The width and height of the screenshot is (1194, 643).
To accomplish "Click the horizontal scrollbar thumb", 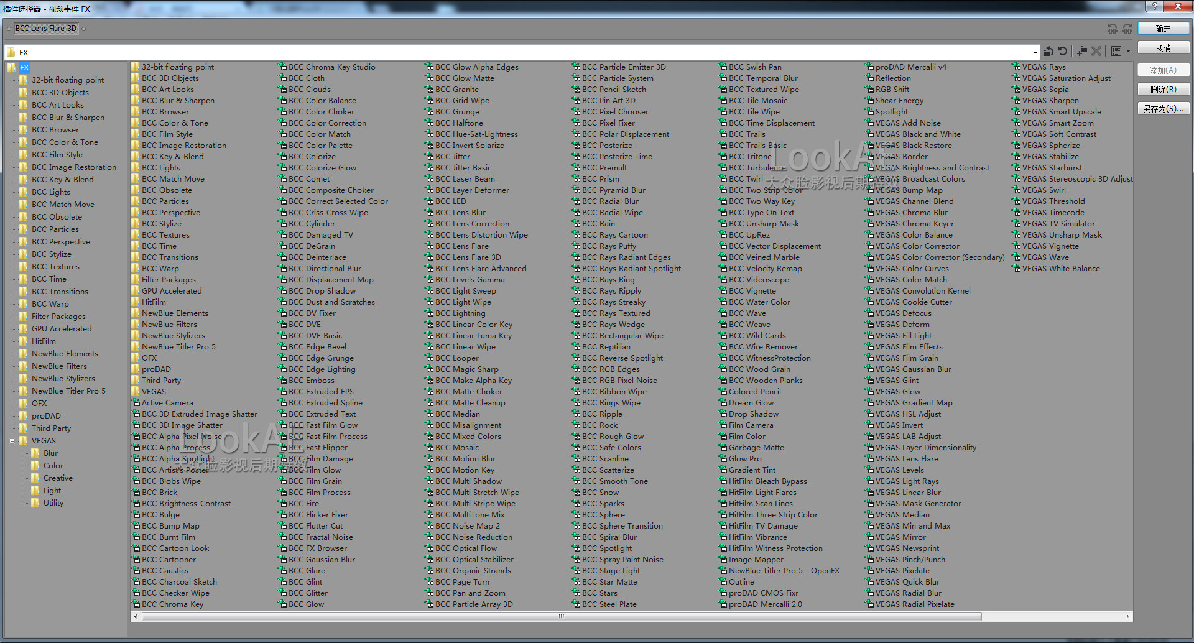I will pyautogui.click(x=562, y=617).
